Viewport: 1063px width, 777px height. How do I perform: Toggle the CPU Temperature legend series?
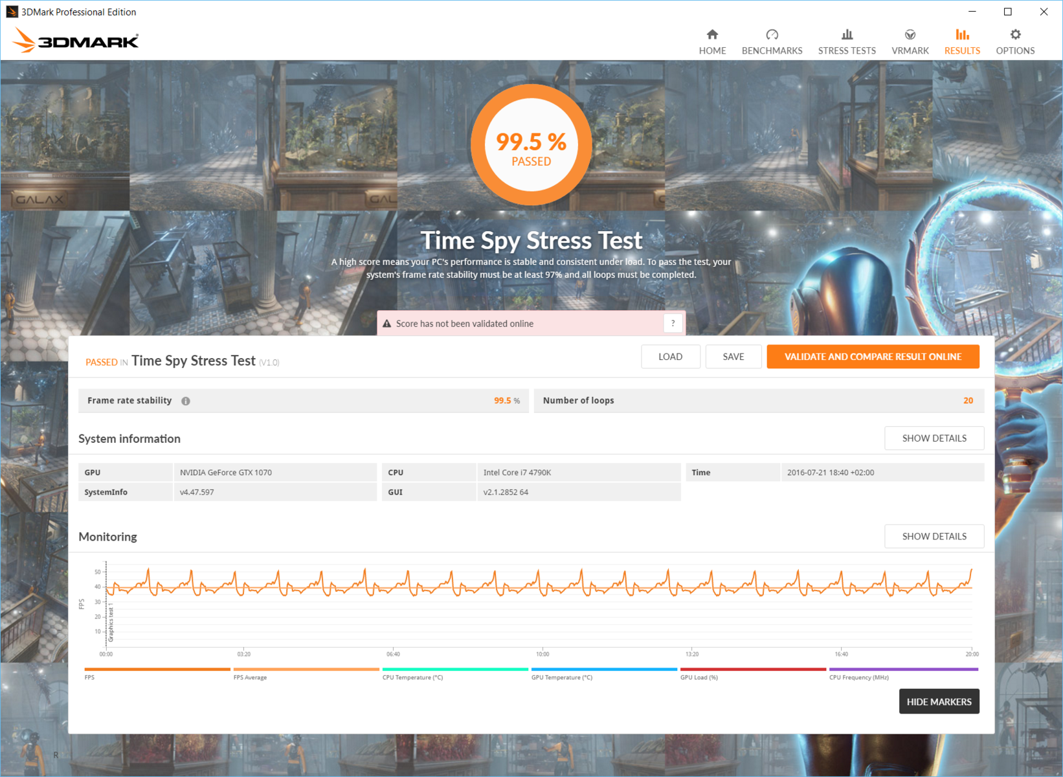pos(455,673)
